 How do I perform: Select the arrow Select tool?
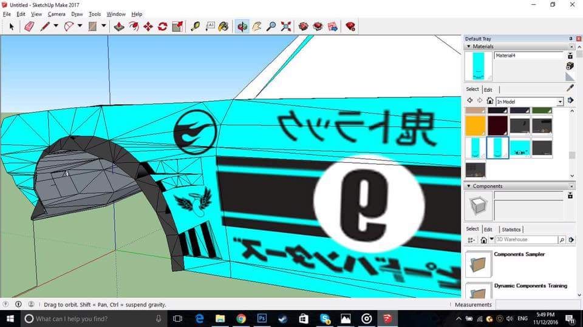[x=12, y=27]
